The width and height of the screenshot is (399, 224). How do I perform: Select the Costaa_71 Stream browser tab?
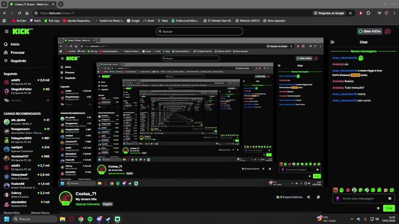pyautogui.click(x=32, y=4)
